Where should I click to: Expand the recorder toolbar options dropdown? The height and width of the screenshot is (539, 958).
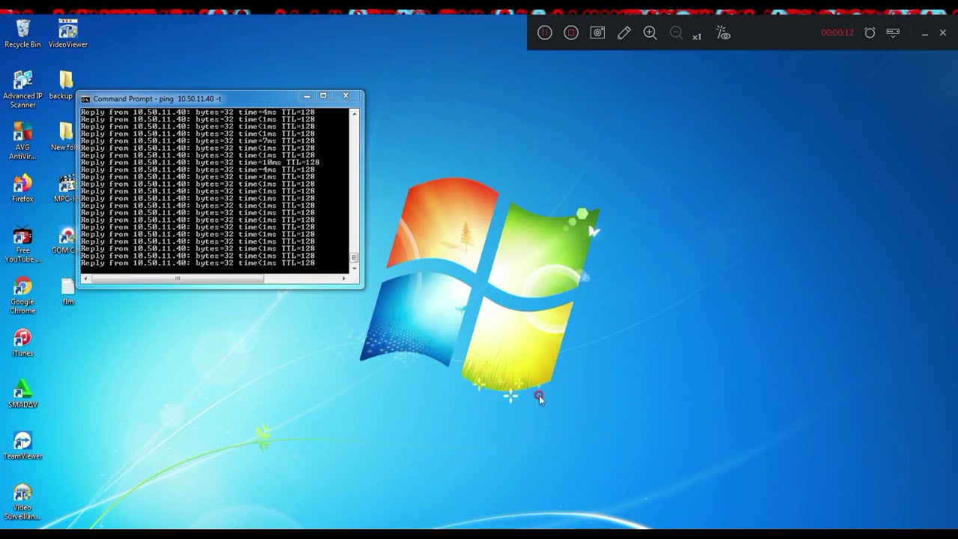(893, 33)
